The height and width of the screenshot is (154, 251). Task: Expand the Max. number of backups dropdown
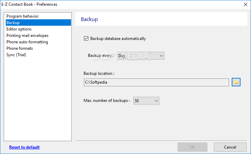point(146,101)
